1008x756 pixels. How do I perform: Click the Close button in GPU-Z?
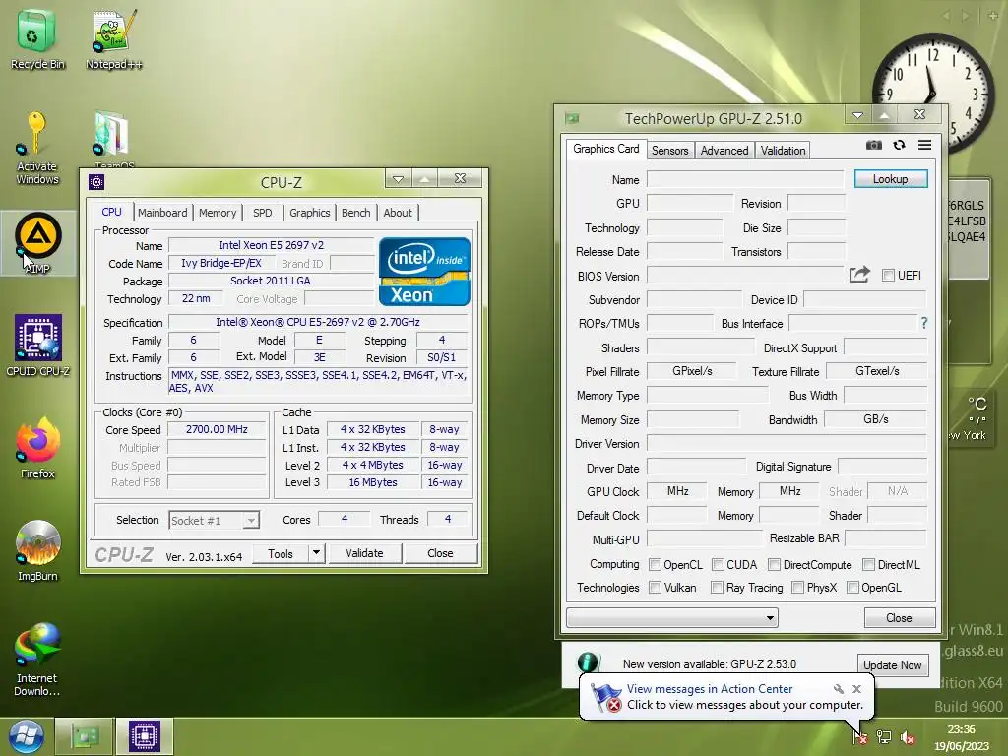[x=899, y=618]
